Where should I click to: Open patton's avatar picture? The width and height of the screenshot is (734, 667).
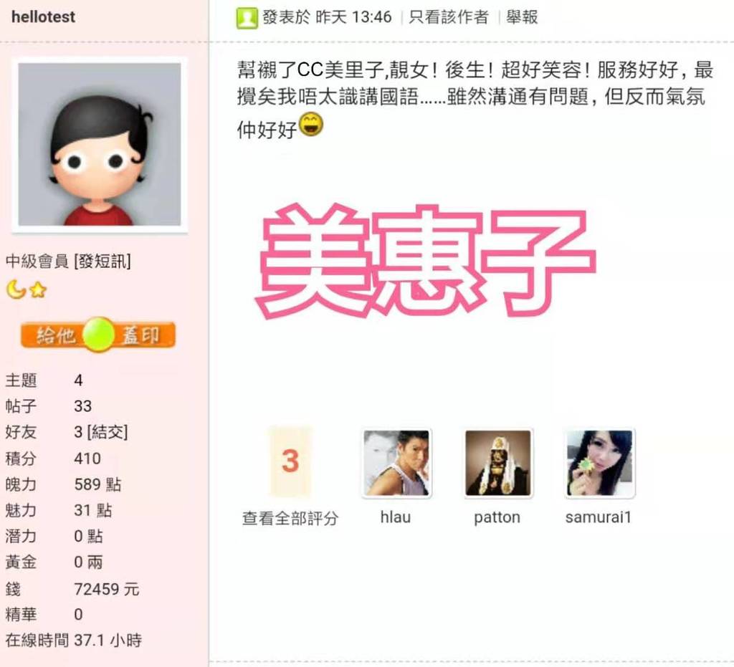pos(498,463)
